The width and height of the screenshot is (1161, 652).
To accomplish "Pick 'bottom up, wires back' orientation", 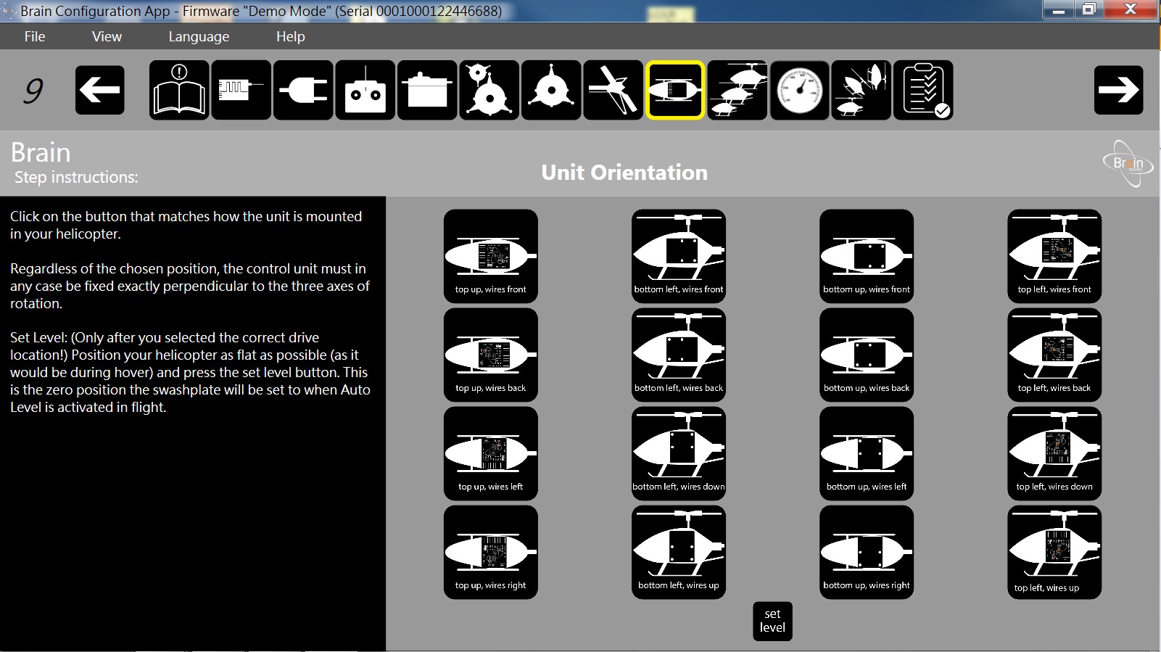I will (867, 355).
